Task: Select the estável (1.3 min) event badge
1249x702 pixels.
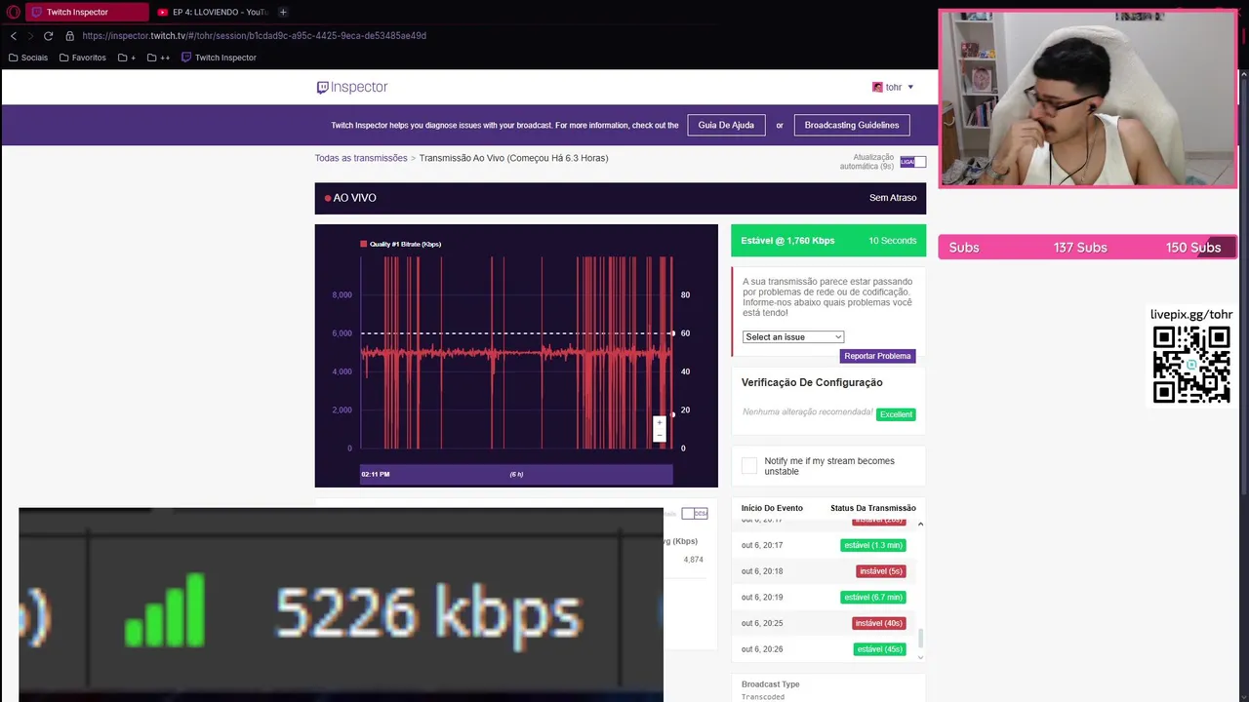Action: click(x=873, y=545)
